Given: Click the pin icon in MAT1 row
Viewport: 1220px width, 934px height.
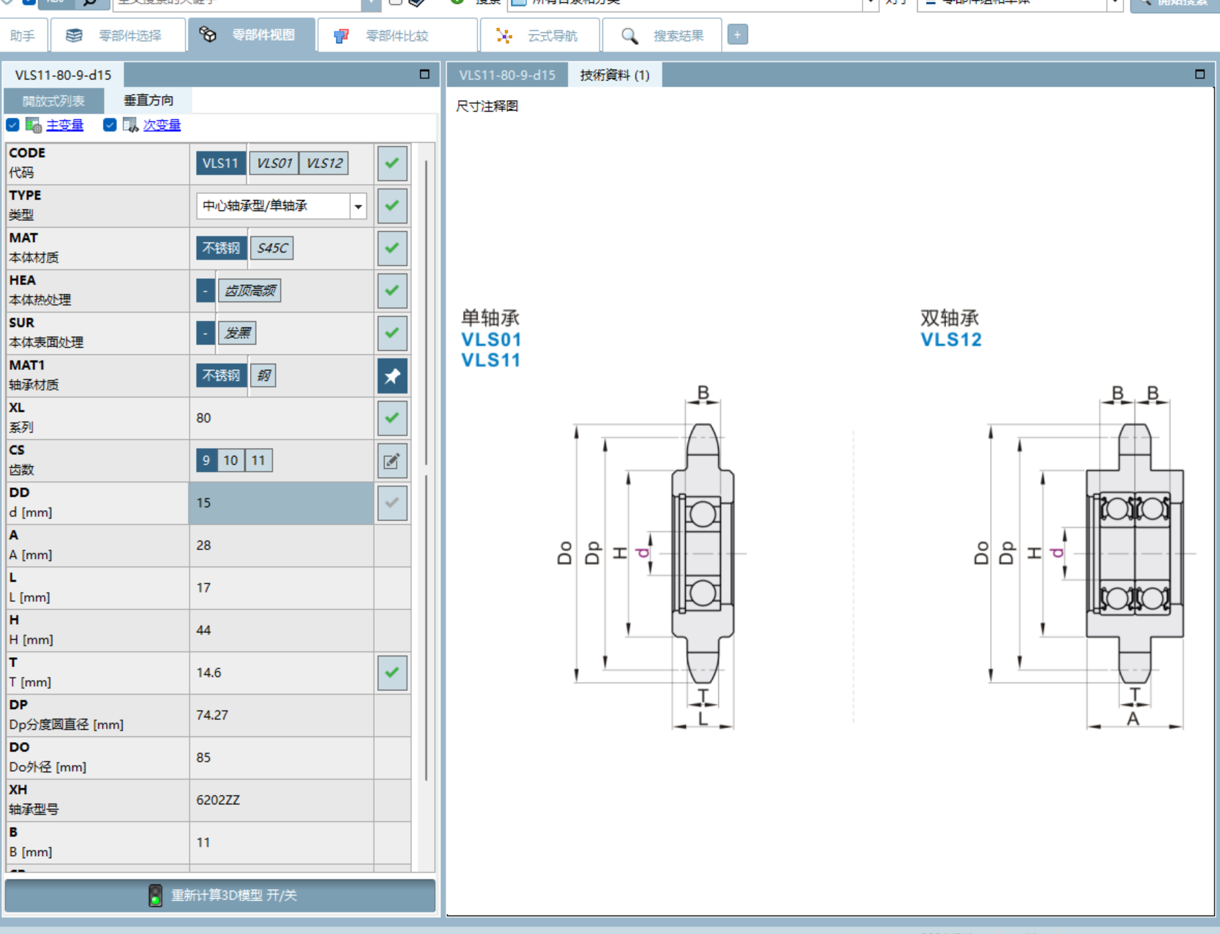Looking at the screenshot, I should click(x=392, y=376).
